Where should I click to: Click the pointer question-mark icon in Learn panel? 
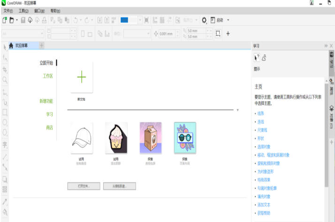256,57
